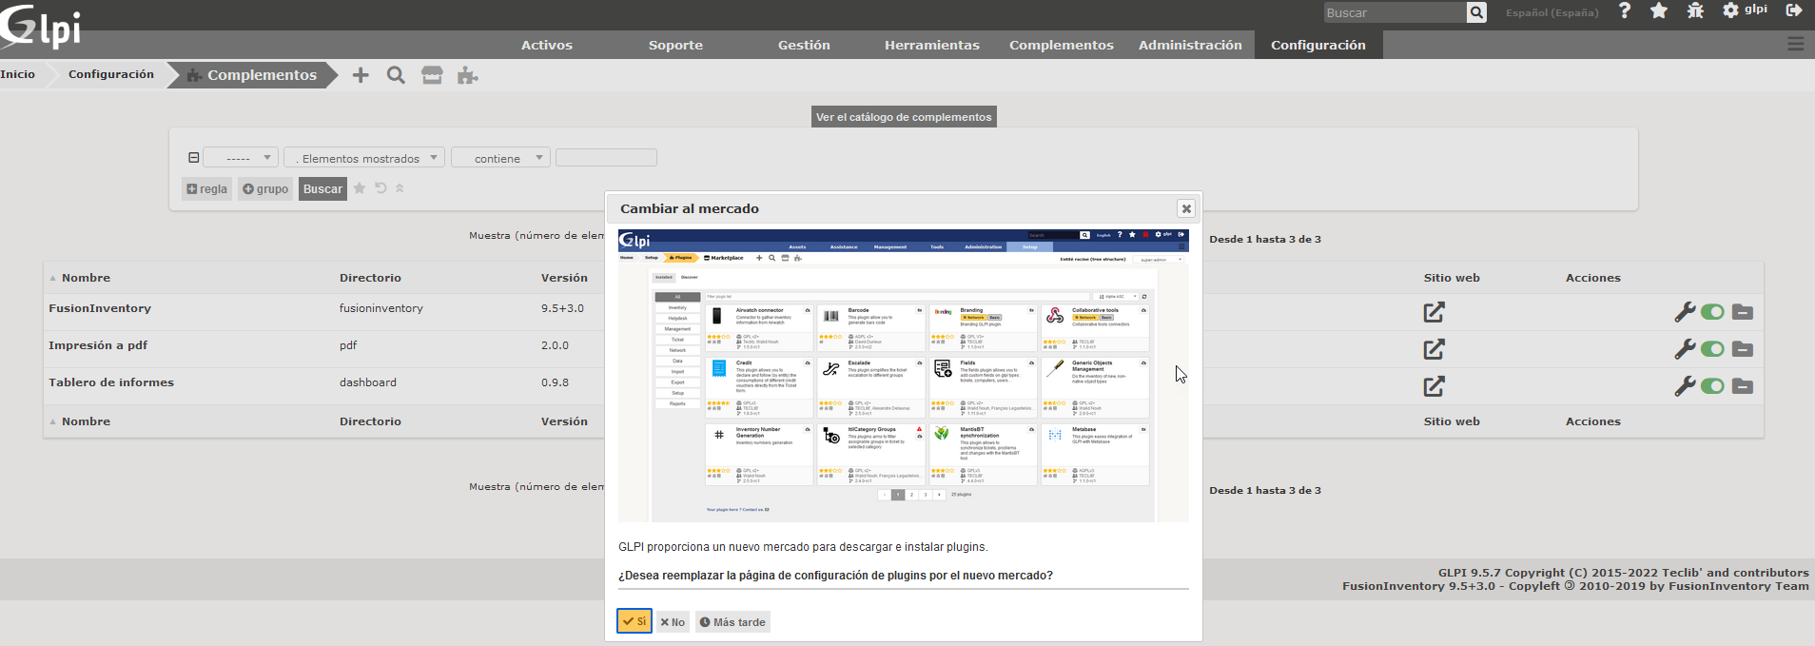
Task: Open the marketplace store icon
Action: 432,75
